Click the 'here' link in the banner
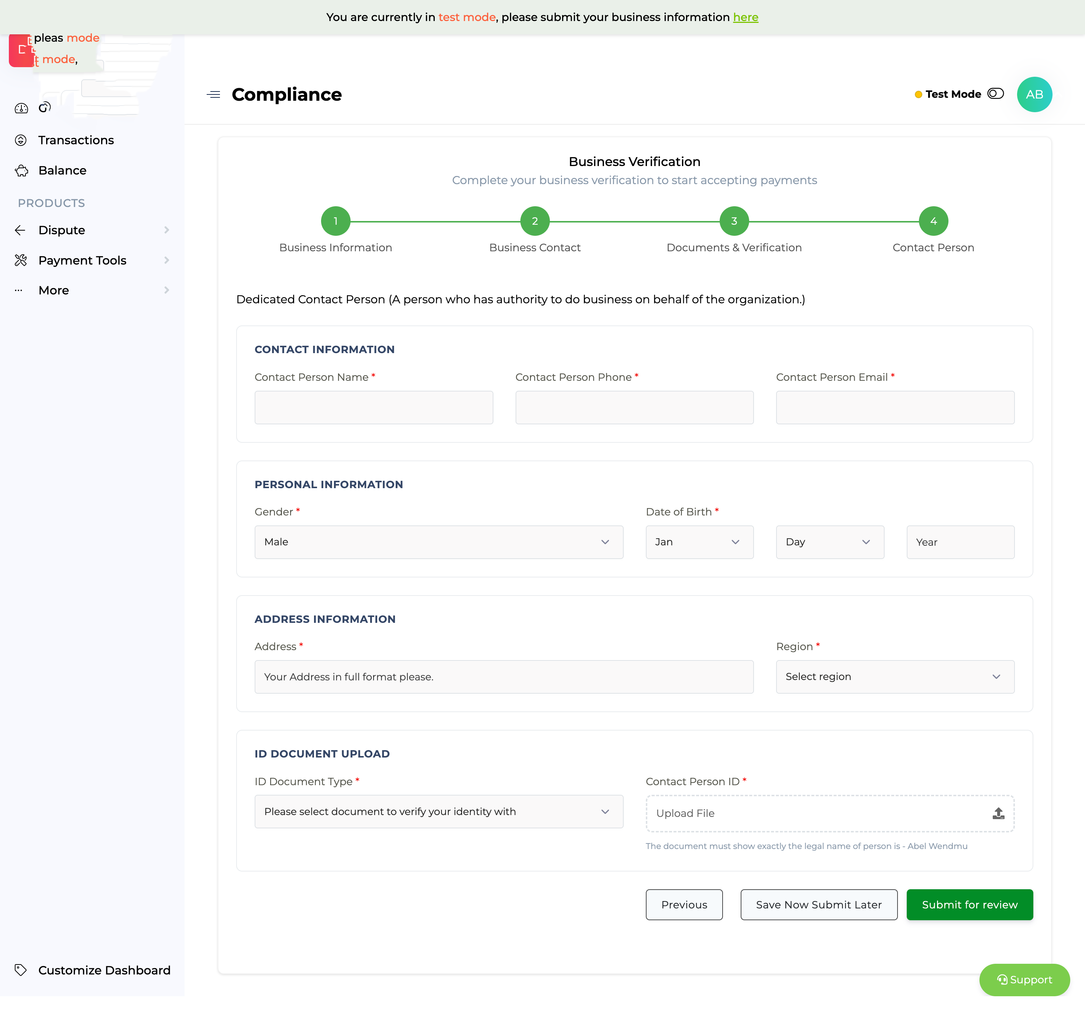The height and width of the screenshot is (1011, 1085). point(745,17)
